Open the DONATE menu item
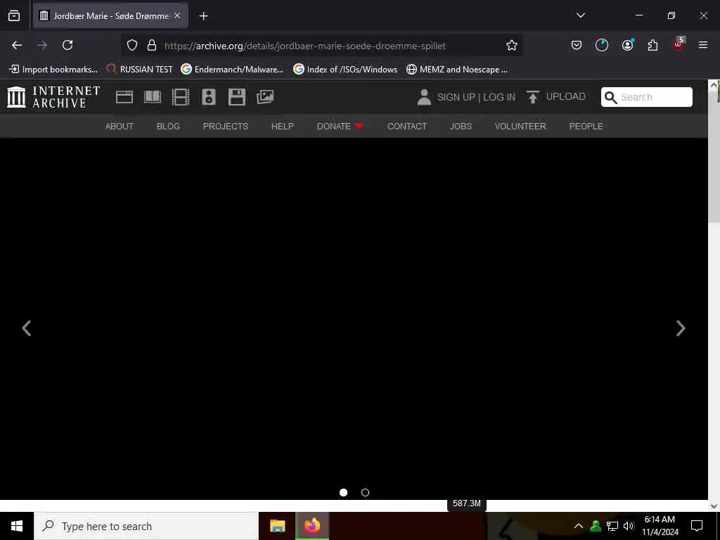Screen dimensions: 720x540 (x=340, y=127)
